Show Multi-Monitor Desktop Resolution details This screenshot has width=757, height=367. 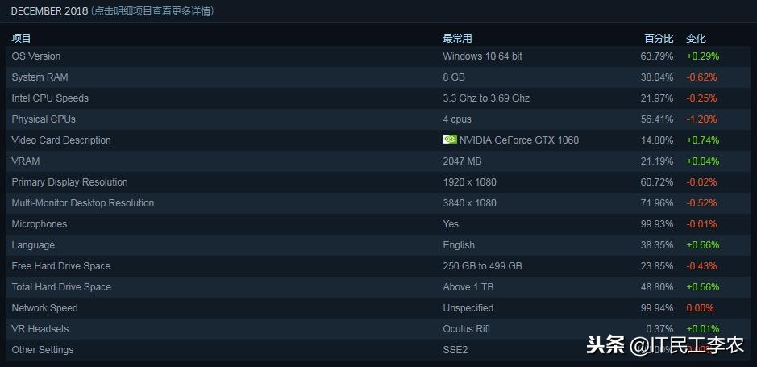coord(82,203)
